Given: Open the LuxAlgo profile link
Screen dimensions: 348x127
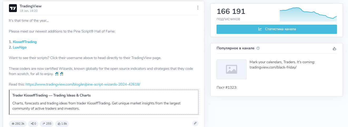Looking at the screenshot, I should [x=20, y=47].
